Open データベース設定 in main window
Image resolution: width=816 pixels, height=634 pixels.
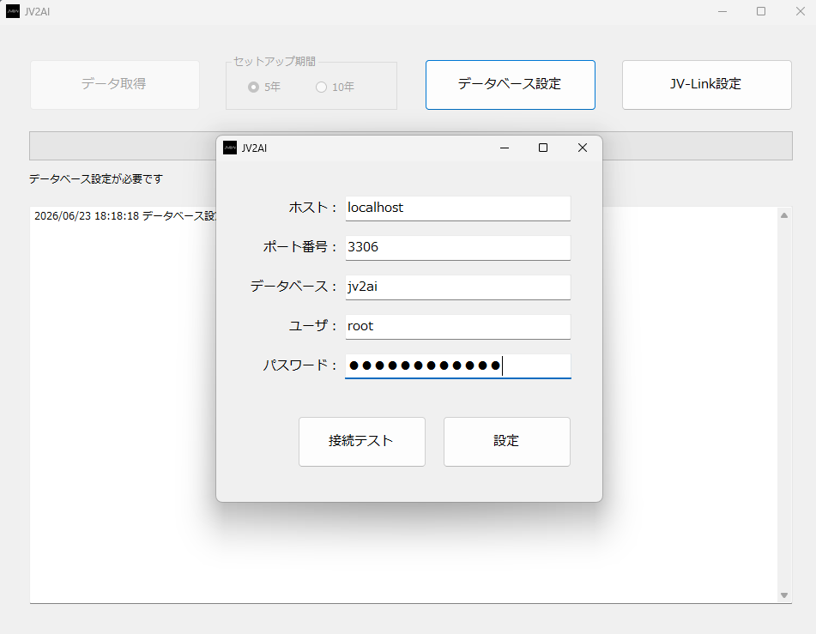(510, 85)
